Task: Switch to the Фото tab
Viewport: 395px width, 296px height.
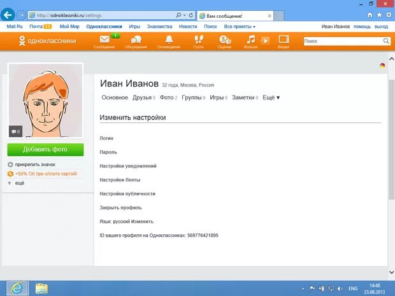Action: click(168, 97)
